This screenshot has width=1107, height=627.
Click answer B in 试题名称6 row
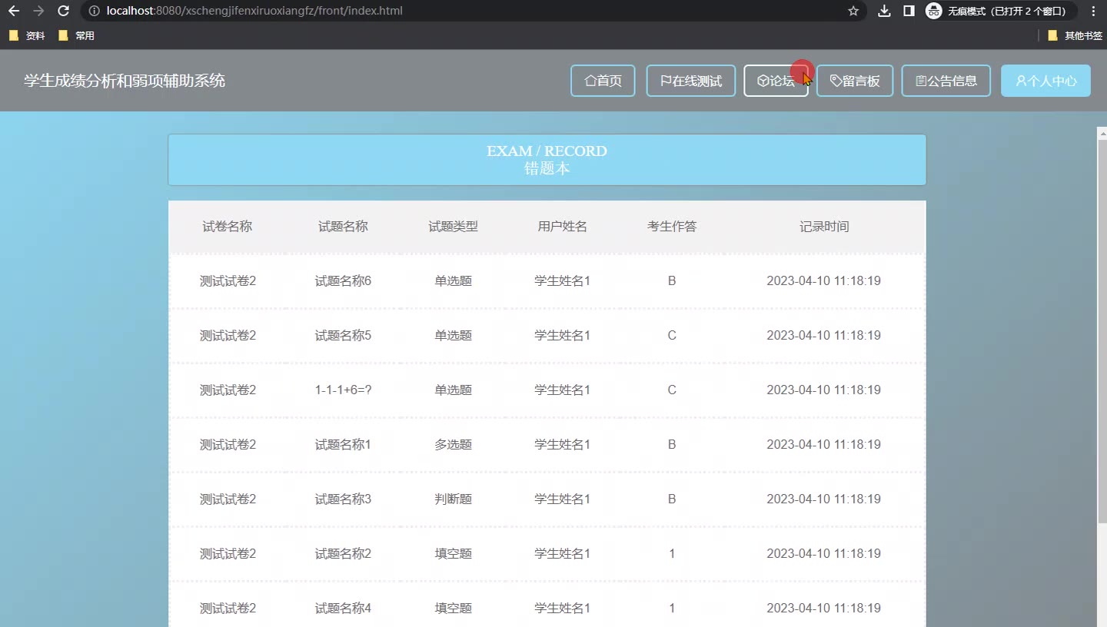pyautogui.click(x=672, y=281)
